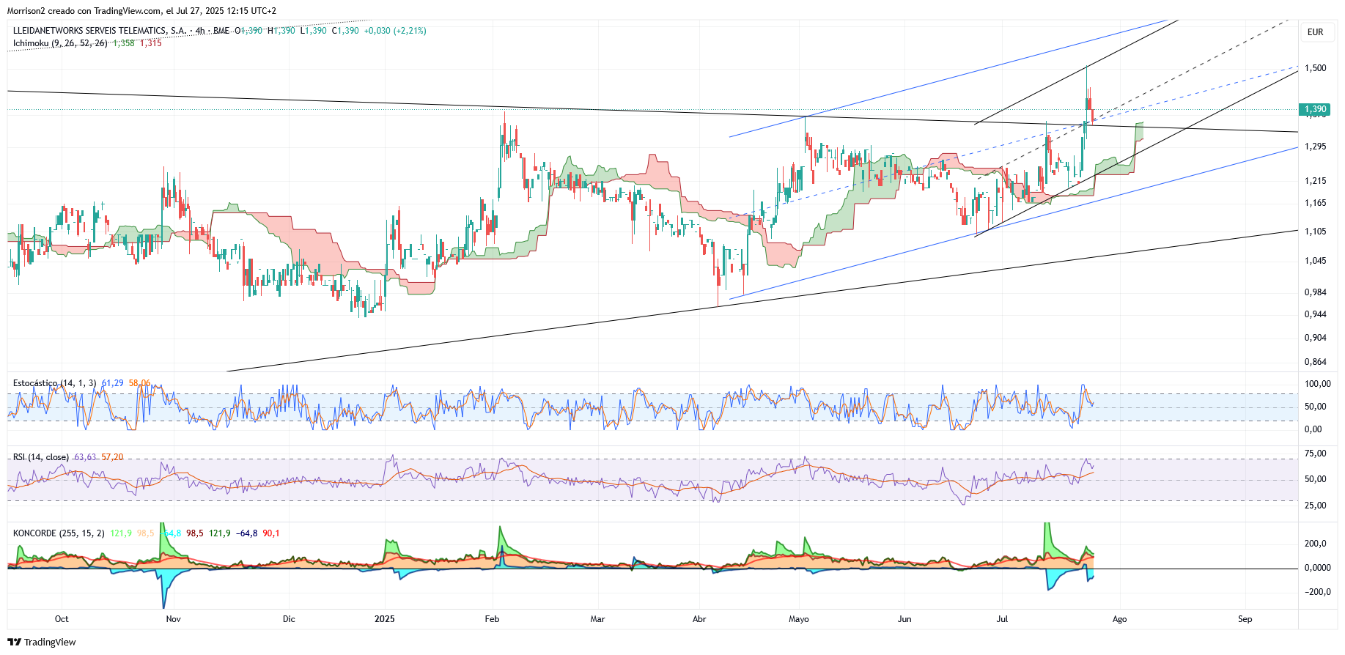The image size is (1345, 655).
Task: Click the 1,215 price axis label
Action: [1316, 181]
